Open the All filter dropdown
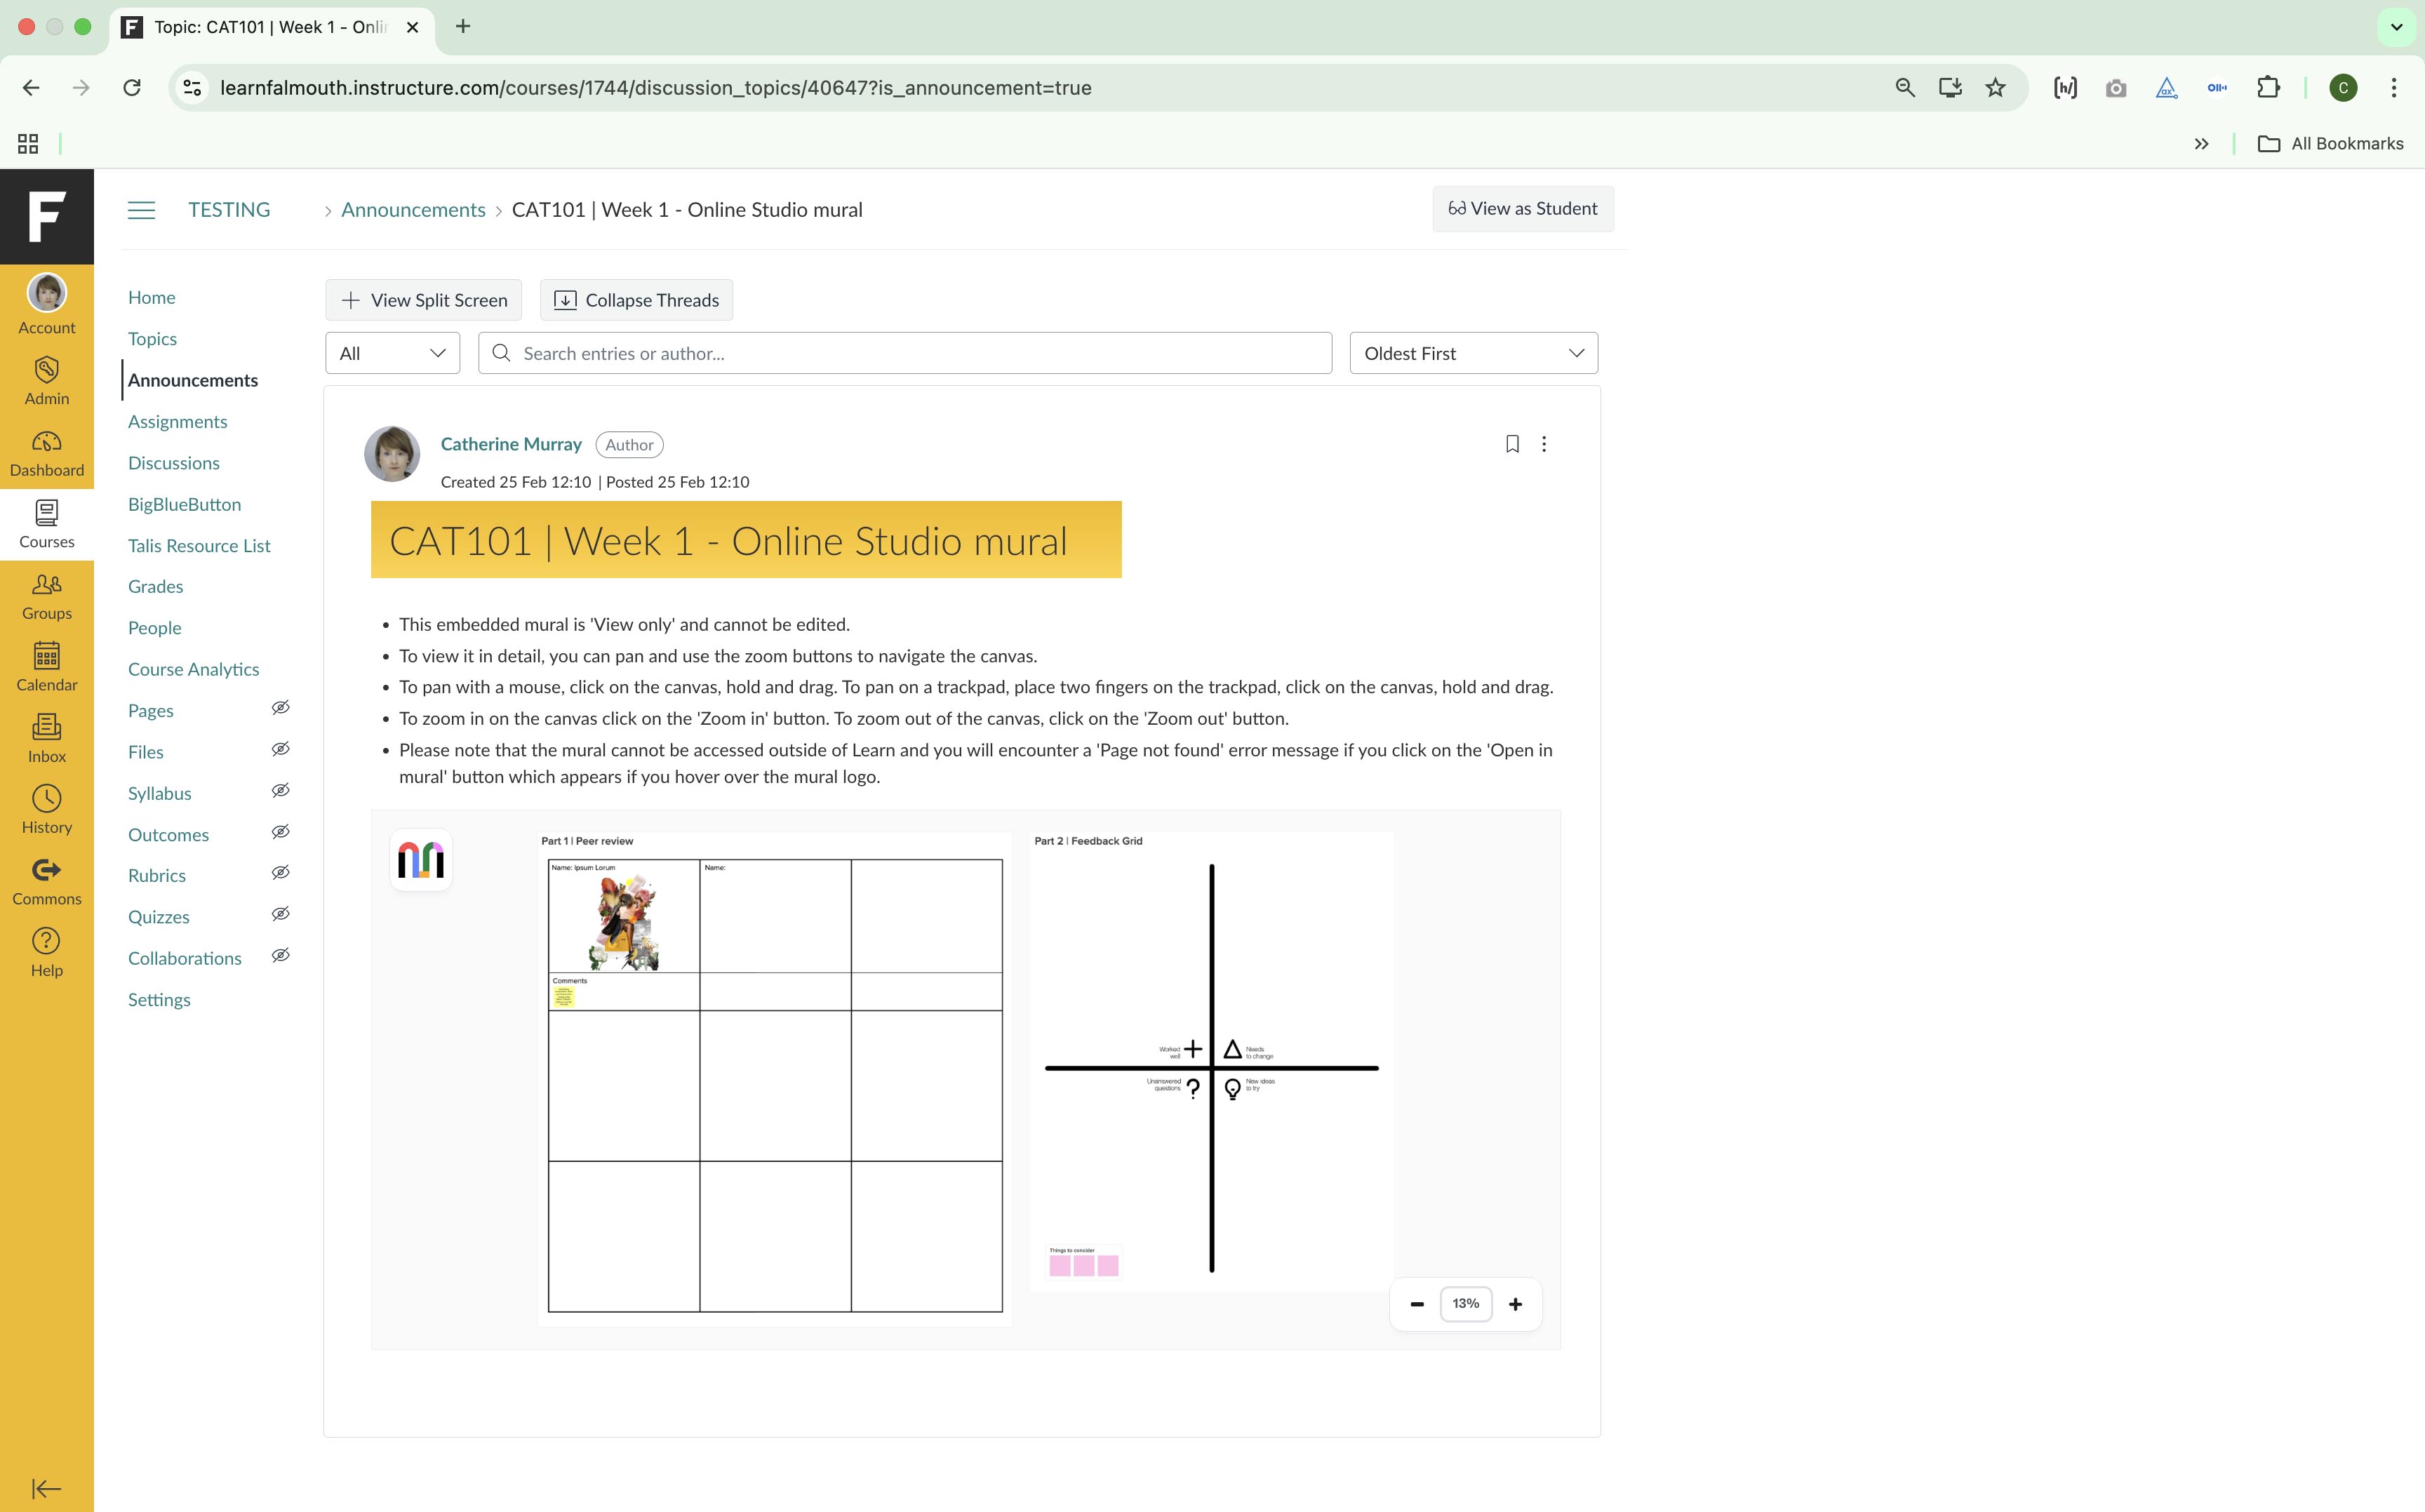Screen dimensions: 2425x1512 coord(392,353)
